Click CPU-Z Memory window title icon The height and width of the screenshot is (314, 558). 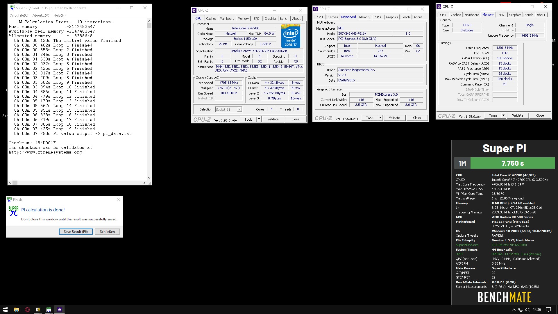click(439, 6)
